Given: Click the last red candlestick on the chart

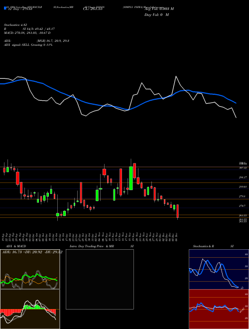Looking at the screenshot, I should (177, 211).
